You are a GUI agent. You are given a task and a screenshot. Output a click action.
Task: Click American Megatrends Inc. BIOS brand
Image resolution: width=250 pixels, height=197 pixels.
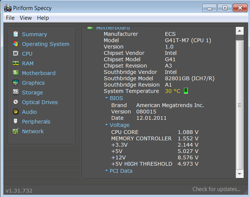(170, 105)
